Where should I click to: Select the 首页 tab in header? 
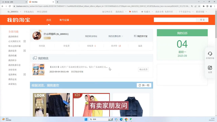pos(49,20)
